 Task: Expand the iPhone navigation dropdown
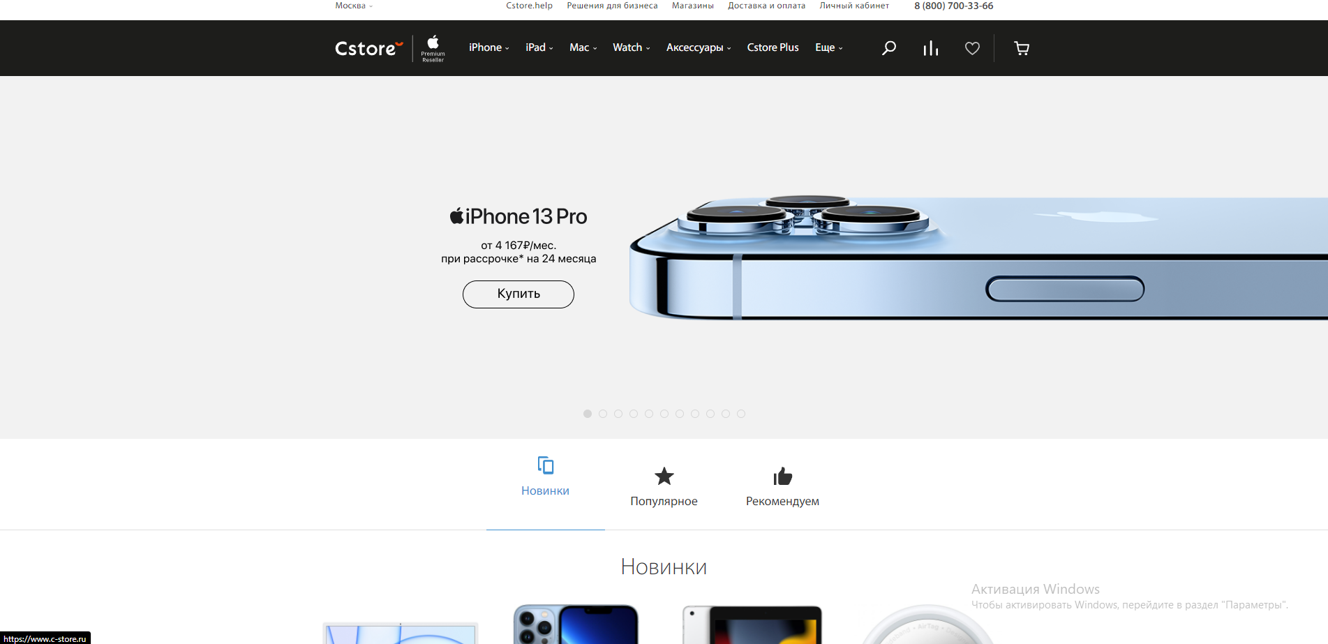pos(488,47)
